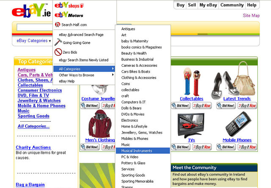The height and width of the screenshot is (188, 271).
Task: Select eBay Advanced Search Page menu item
Action: point(81,35)
